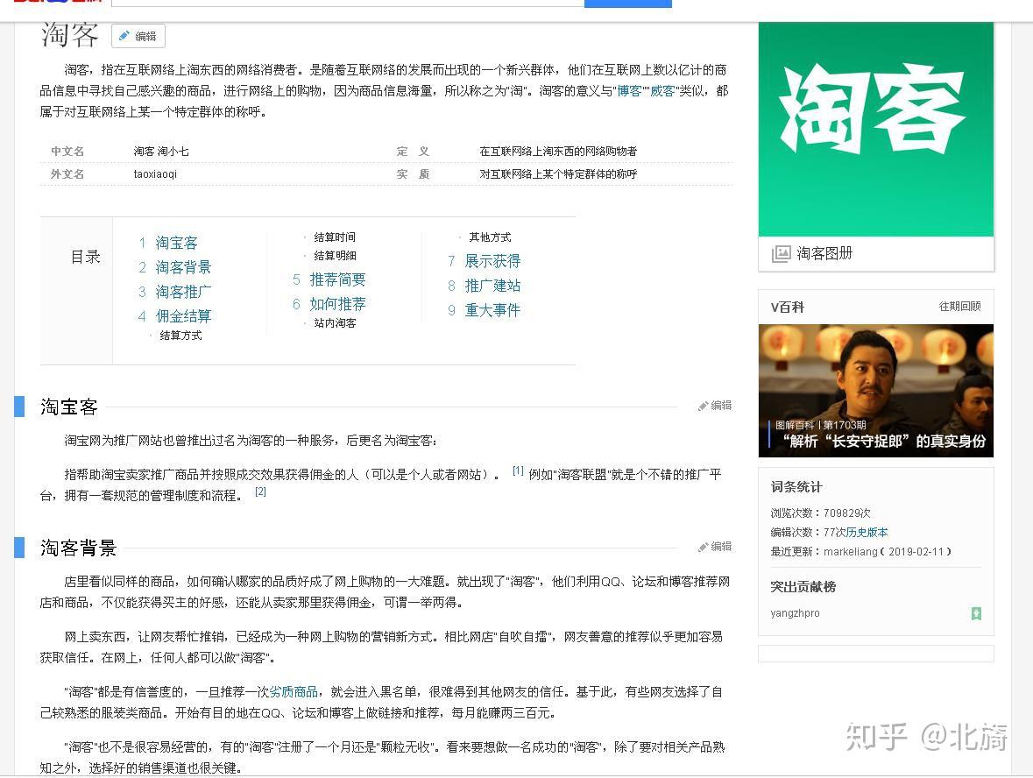Open the 历史版本 link in 词条统计

867,533
